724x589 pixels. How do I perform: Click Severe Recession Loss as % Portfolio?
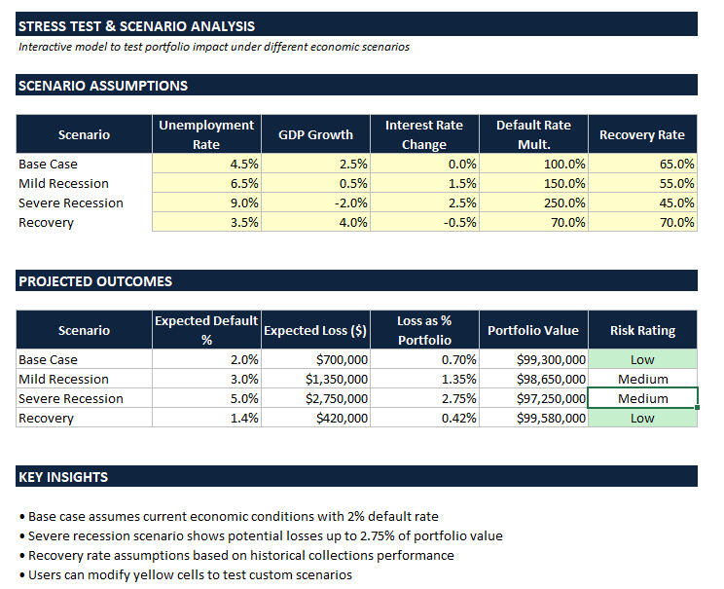click(x=424, y=399)
